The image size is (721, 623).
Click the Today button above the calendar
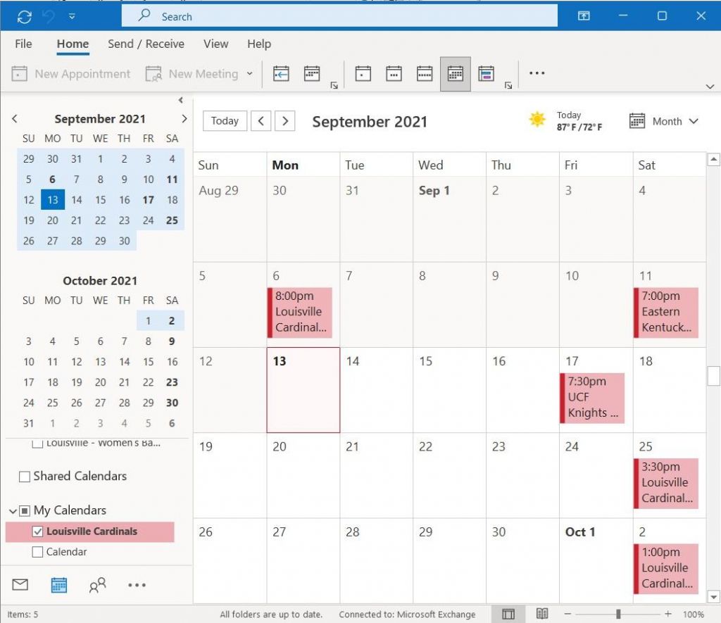[225, 121]
